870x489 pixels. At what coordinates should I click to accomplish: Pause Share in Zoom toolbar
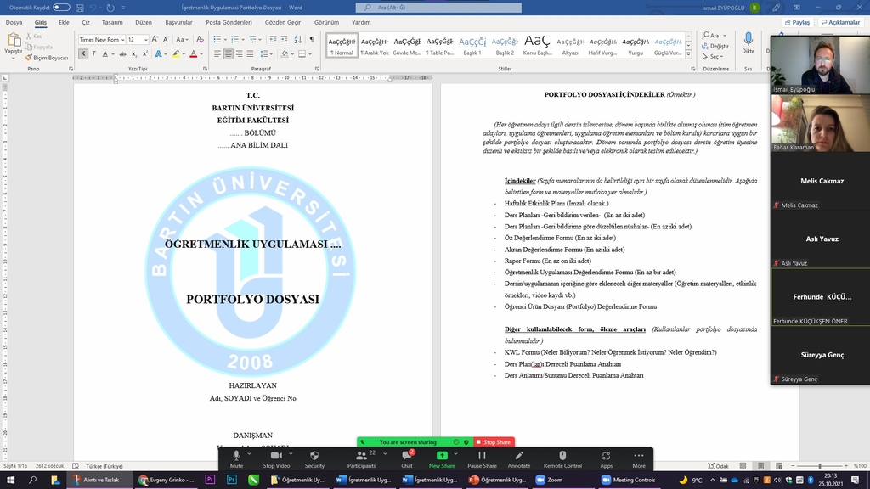(x=482, y=458)
